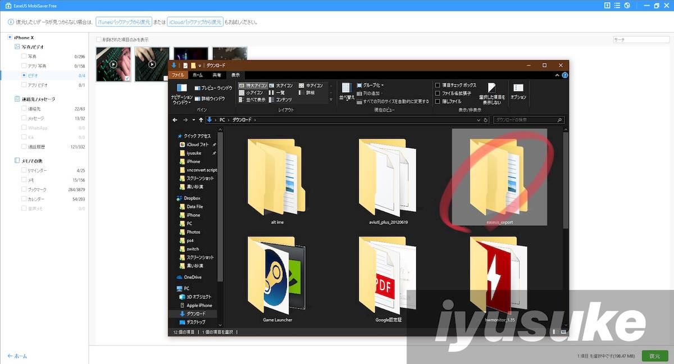Check the メッセージ category checkbox

pos(24,118)
